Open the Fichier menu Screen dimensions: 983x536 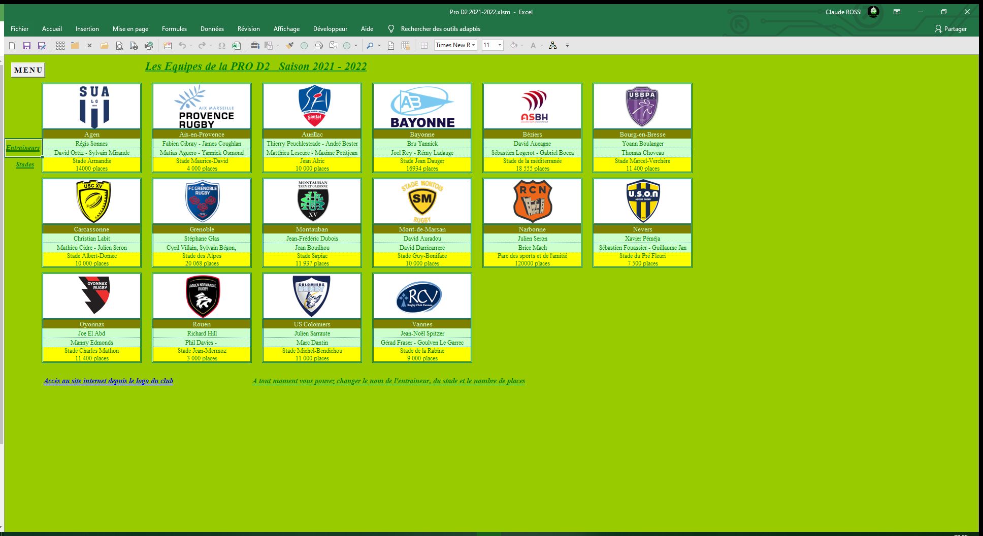coord(19,29)
